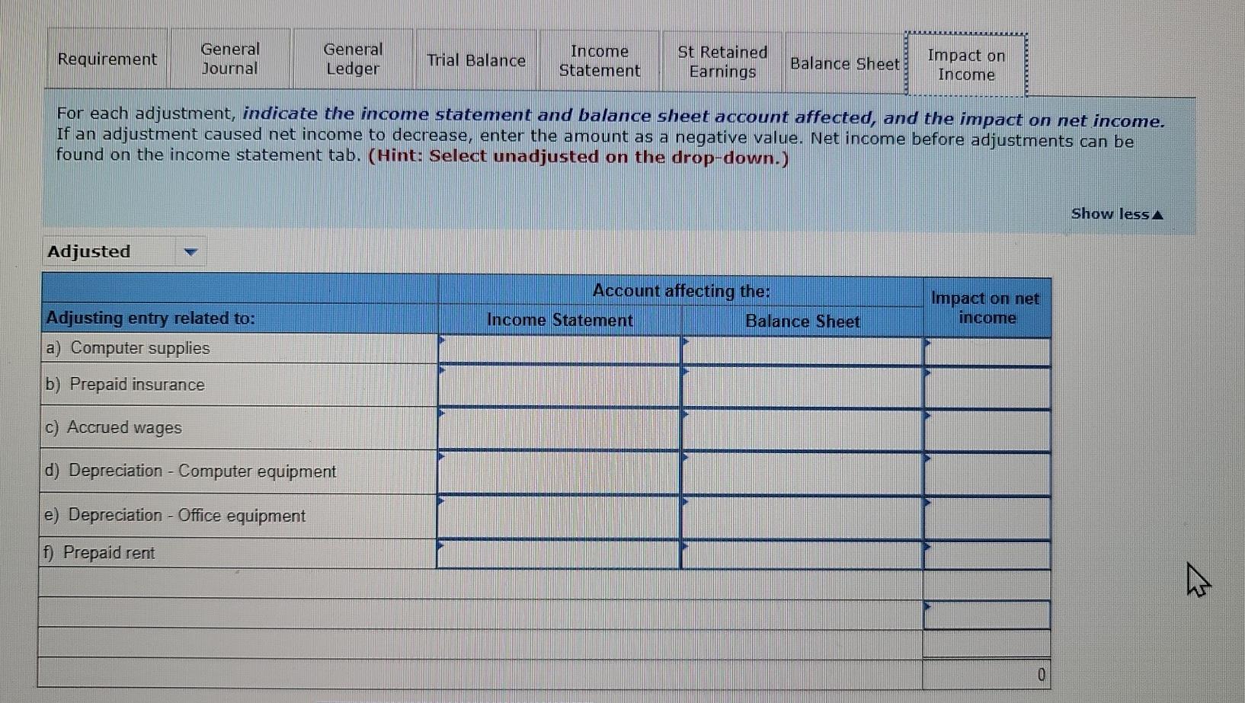Open the Income Statement tab
The width and height of the screenshot is (1245, 703).
(600, 61)
